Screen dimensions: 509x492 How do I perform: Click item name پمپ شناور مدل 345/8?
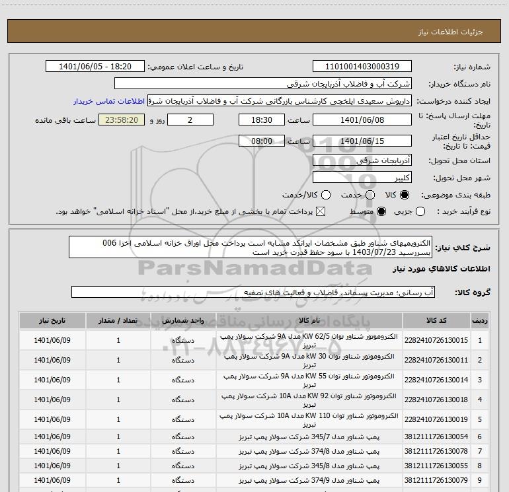click(x=309, y=466)
